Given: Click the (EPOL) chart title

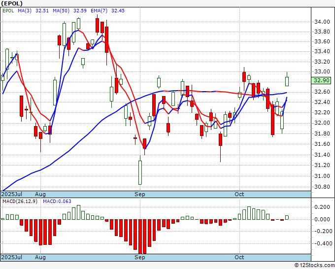Looking at the screenshot, I should coord(12,3).
